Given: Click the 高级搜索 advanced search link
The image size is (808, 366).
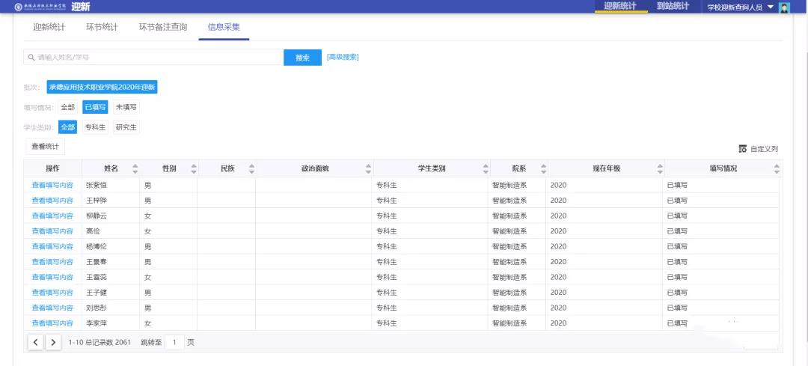Looking at the screenshot, I should click(343, 57).
